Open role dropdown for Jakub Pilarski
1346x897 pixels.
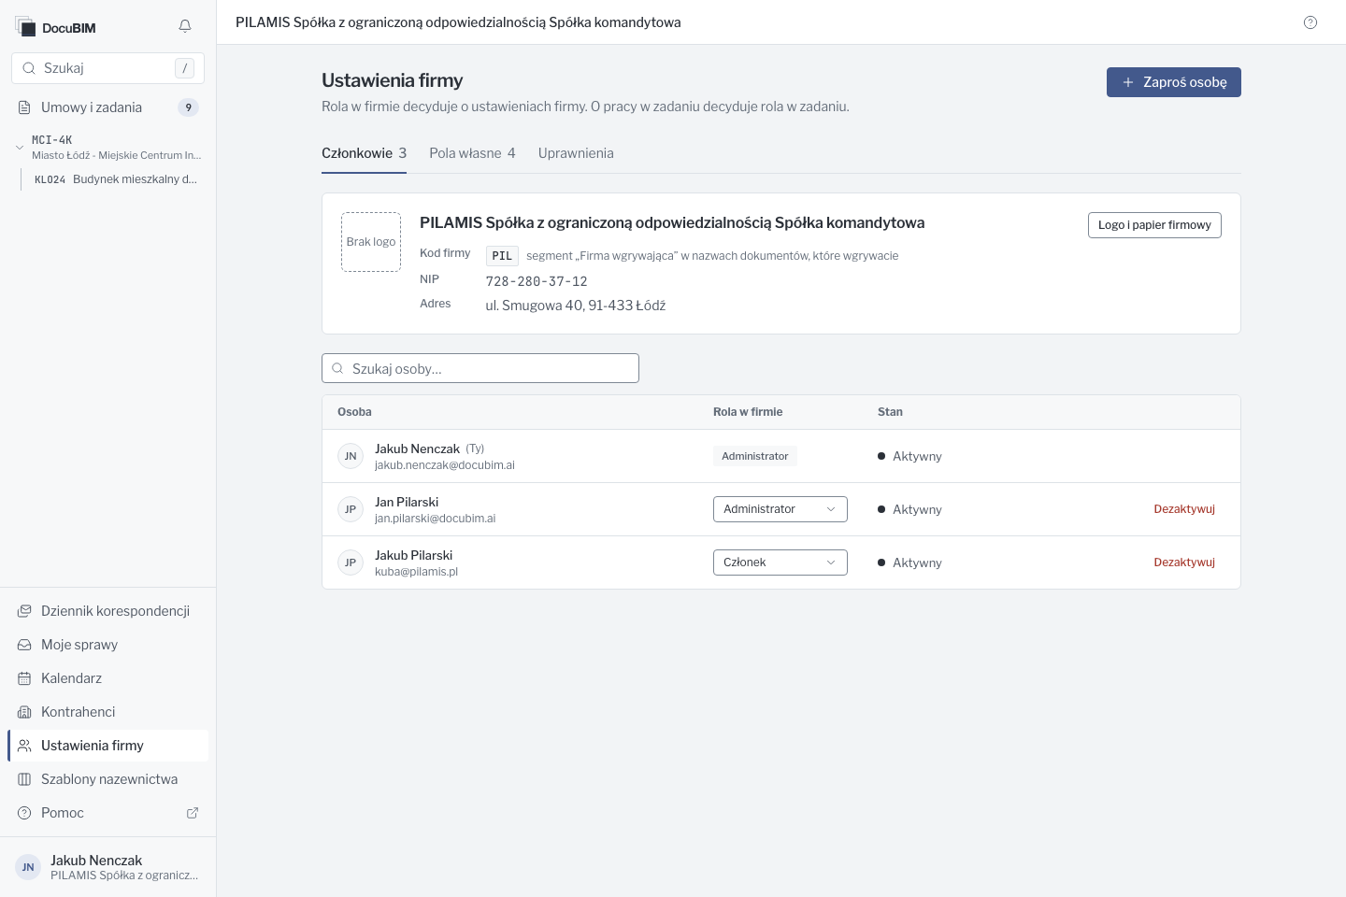[780, 562]
